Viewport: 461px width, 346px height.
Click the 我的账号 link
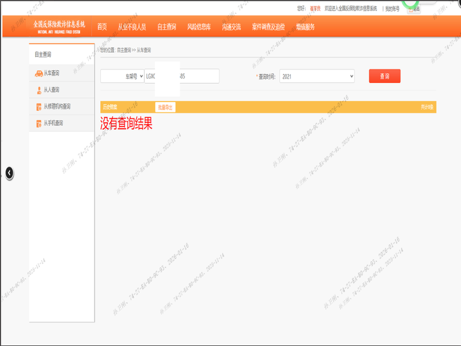pos(392,9)
